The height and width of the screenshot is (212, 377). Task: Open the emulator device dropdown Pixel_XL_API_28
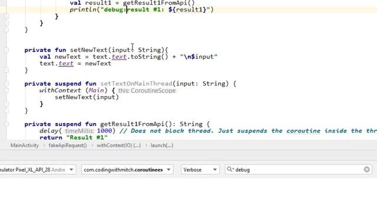[37, 170]
